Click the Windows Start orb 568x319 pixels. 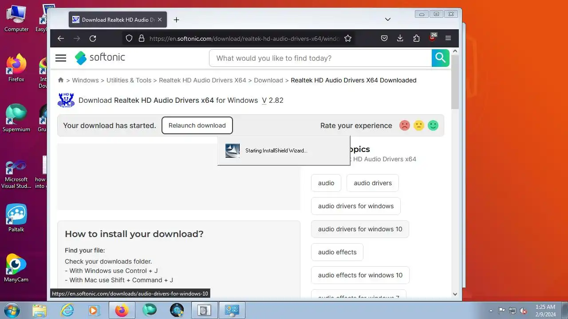11,310
